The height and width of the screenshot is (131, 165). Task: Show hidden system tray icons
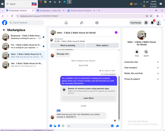[141, 4]
